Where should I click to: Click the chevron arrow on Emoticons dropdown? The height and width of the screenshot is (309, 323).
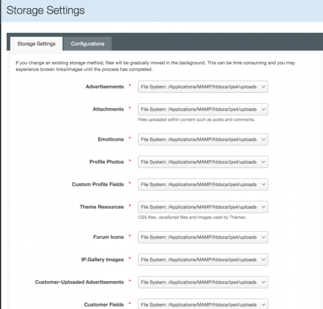[x=264, y=139]
